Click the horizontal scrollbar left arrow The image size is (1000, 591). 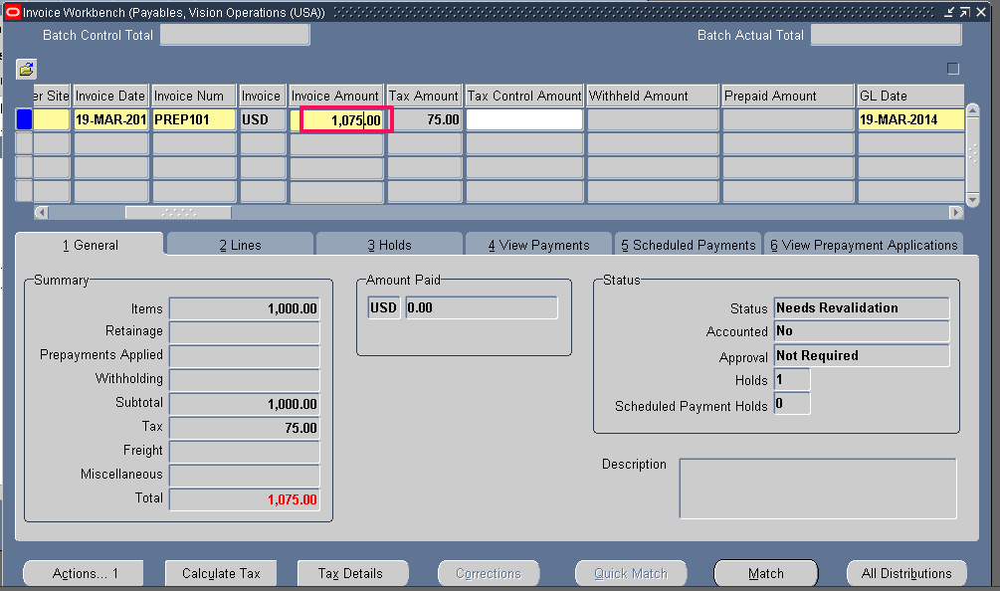(42, 212)
